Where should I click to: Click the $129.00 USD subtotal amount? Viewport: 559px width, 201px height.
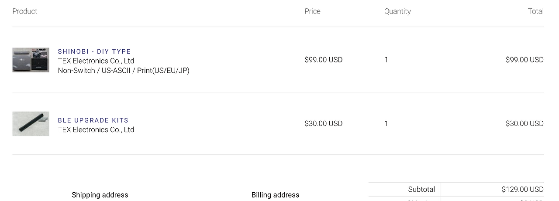(x=522, y=189)
